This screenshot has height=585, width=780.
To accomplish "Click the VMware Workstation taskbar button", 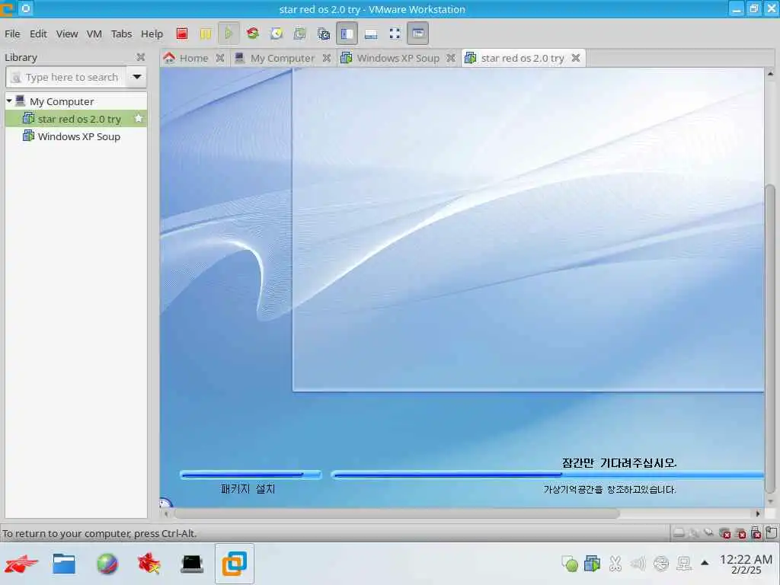I will (235, 564).
